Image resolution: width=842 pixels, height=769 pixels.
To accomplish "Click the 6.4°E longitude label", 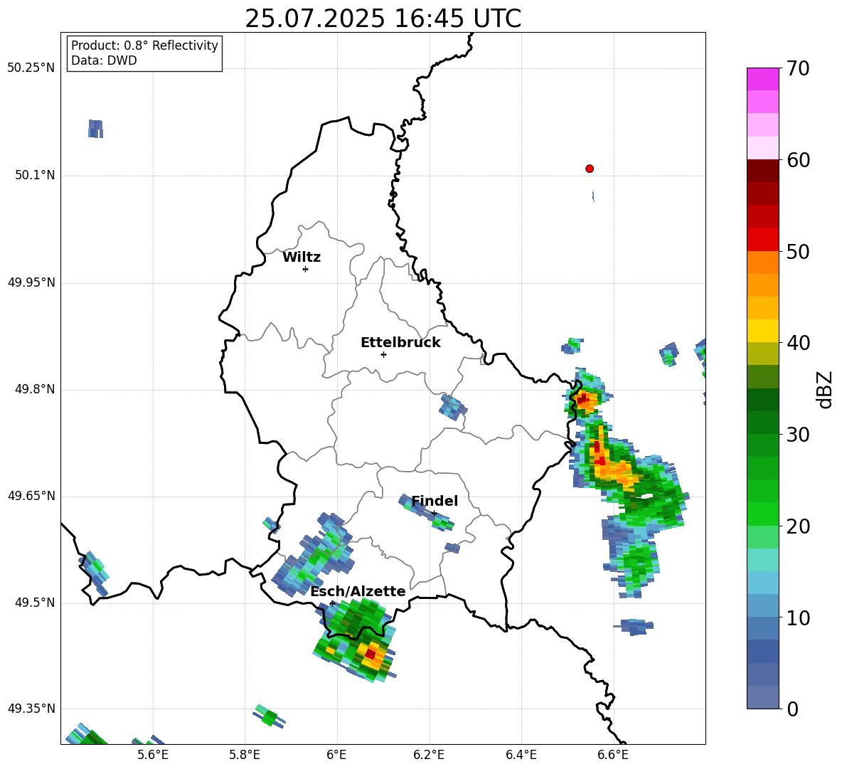I will point(521,755).
